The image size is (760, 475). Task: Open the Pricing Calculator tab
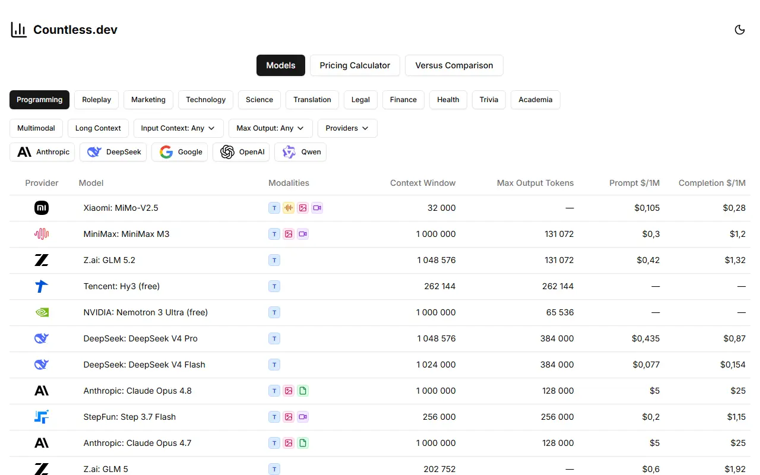tap(355, 65)
